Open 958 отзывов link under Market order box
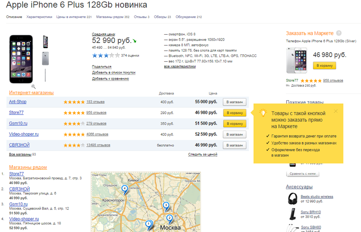This screenshot has width=361, height=232. point(333,80)
